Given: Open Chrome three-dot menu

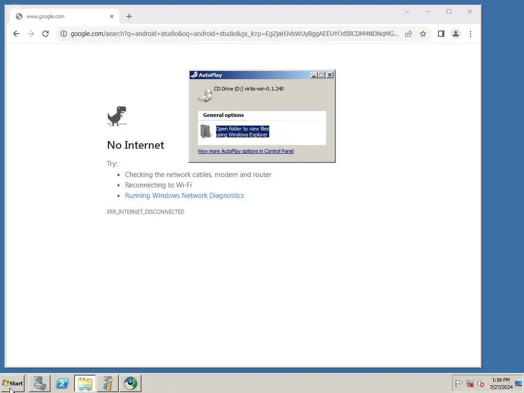Looking at the screenshot, I should (470, 34).
